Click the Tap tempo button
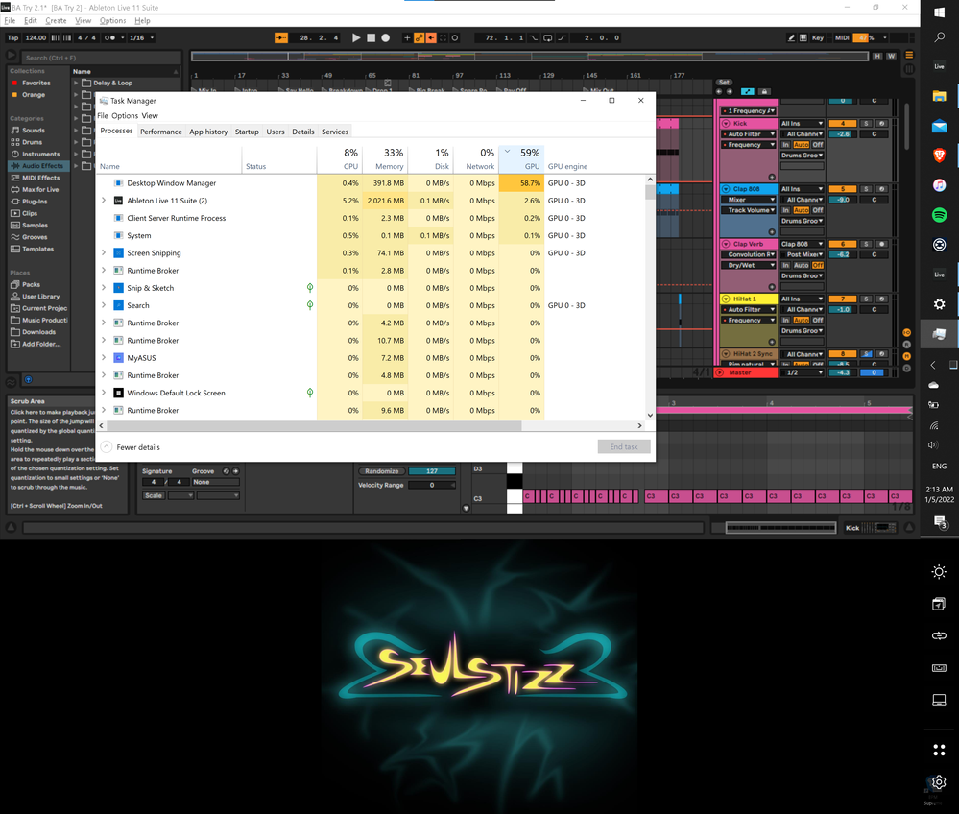Viewport: 959px width, 814px height. click(12, 38)
